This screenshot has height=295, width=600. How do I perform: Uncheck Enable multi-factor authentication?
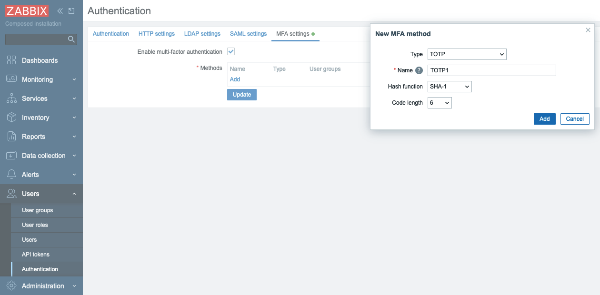tap(231, 51)
